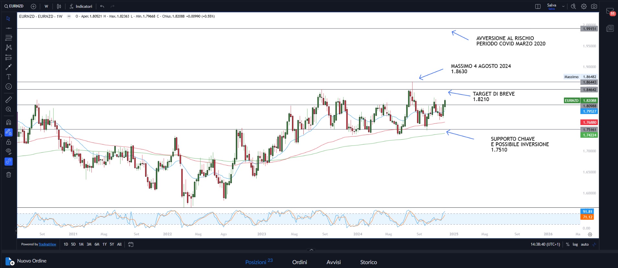
Task: Open the Storico tab
Action: [368, 262]
